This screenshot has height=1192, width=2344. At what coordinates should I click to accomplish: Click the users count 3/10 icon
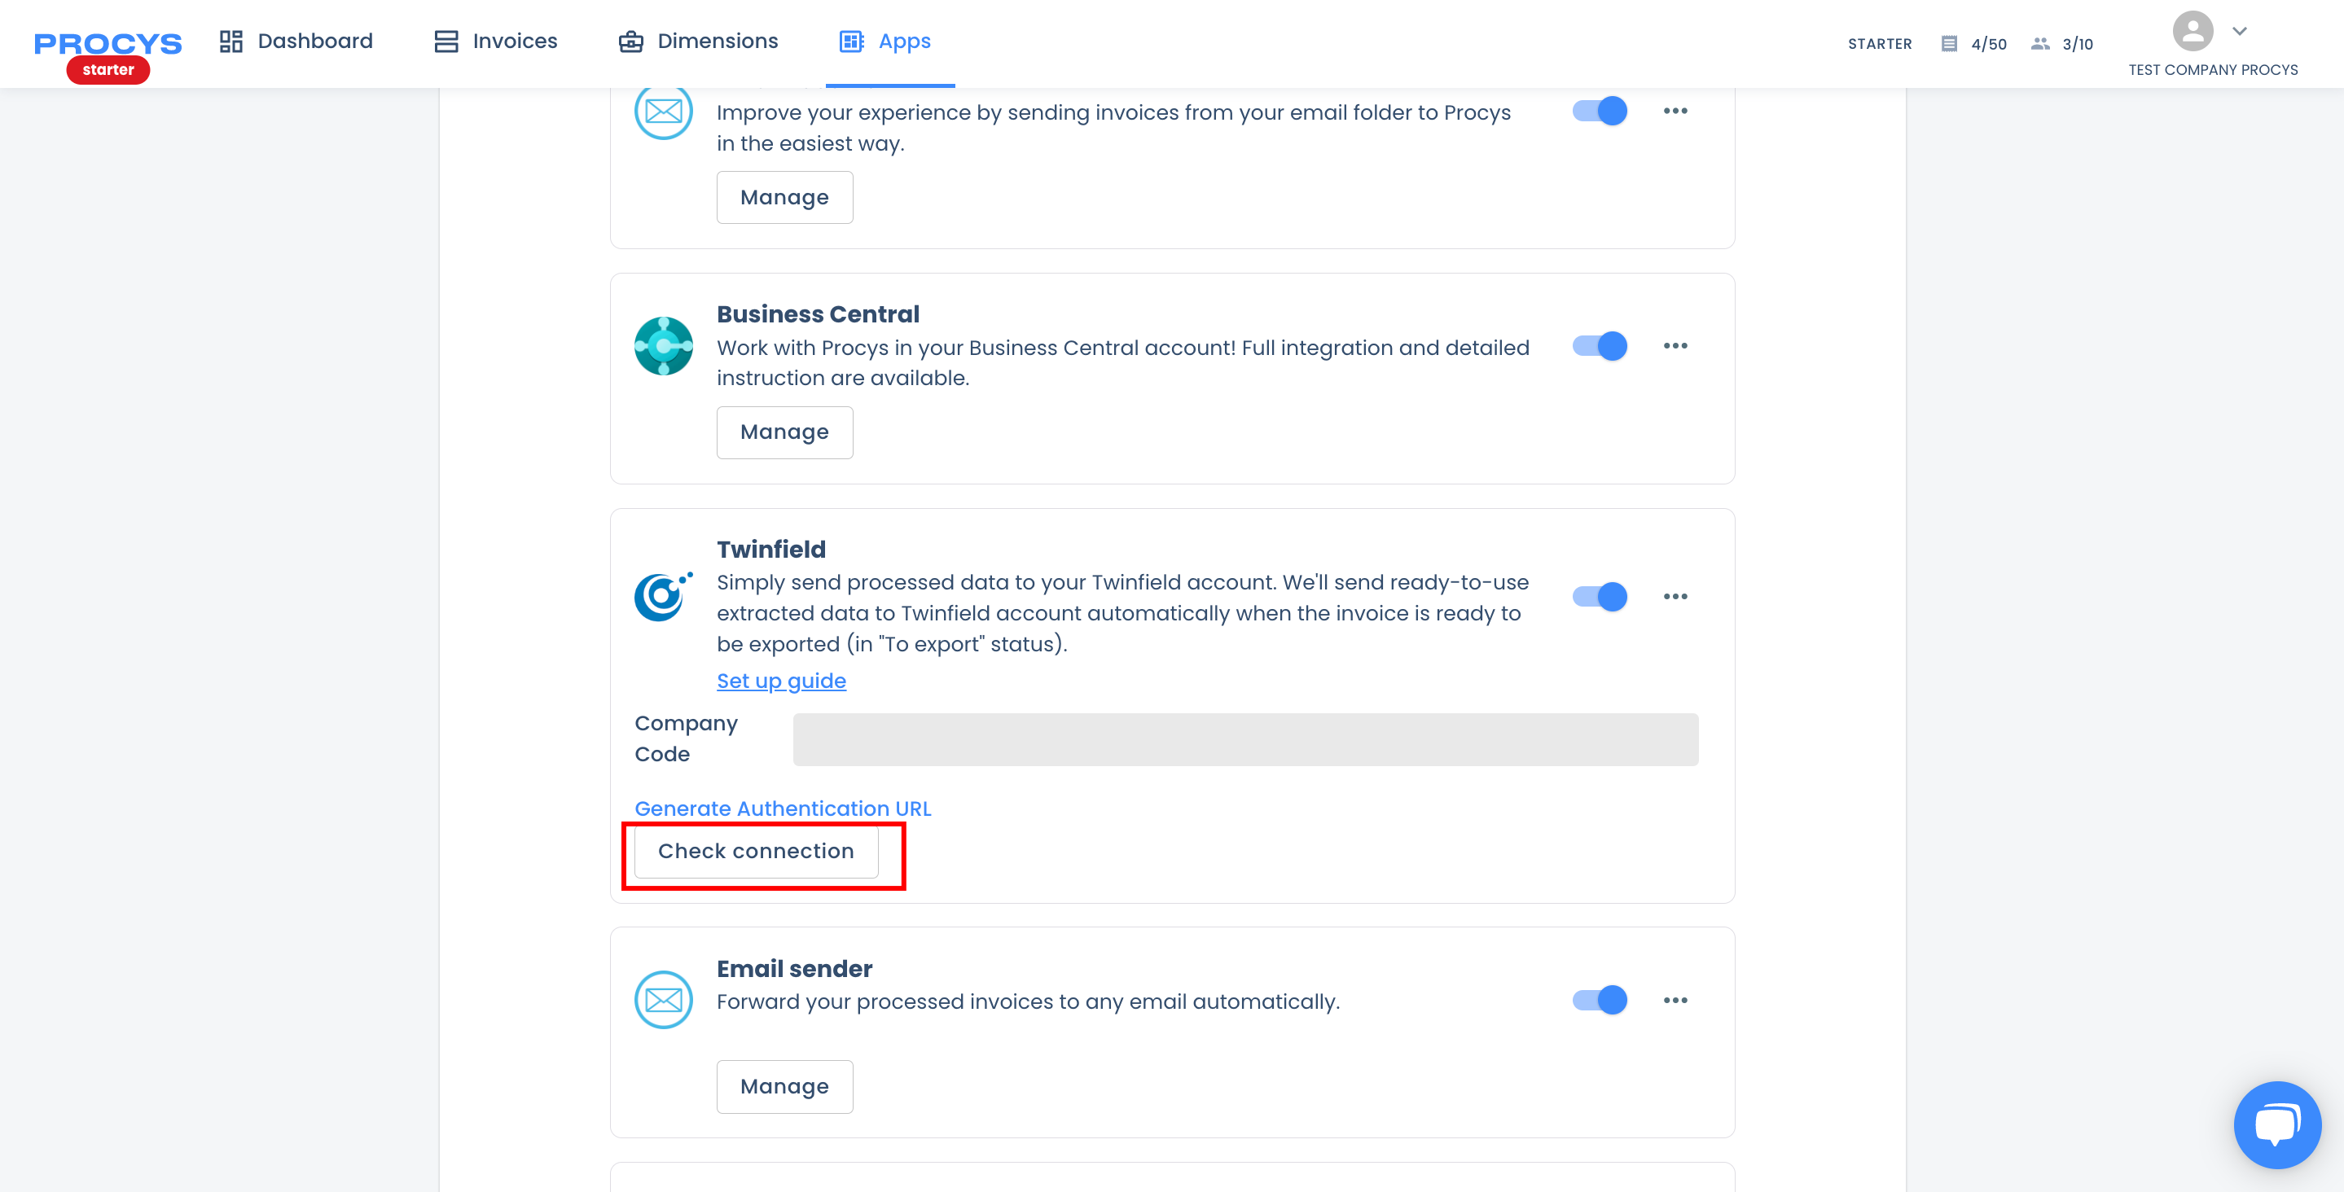point(2041,44)
